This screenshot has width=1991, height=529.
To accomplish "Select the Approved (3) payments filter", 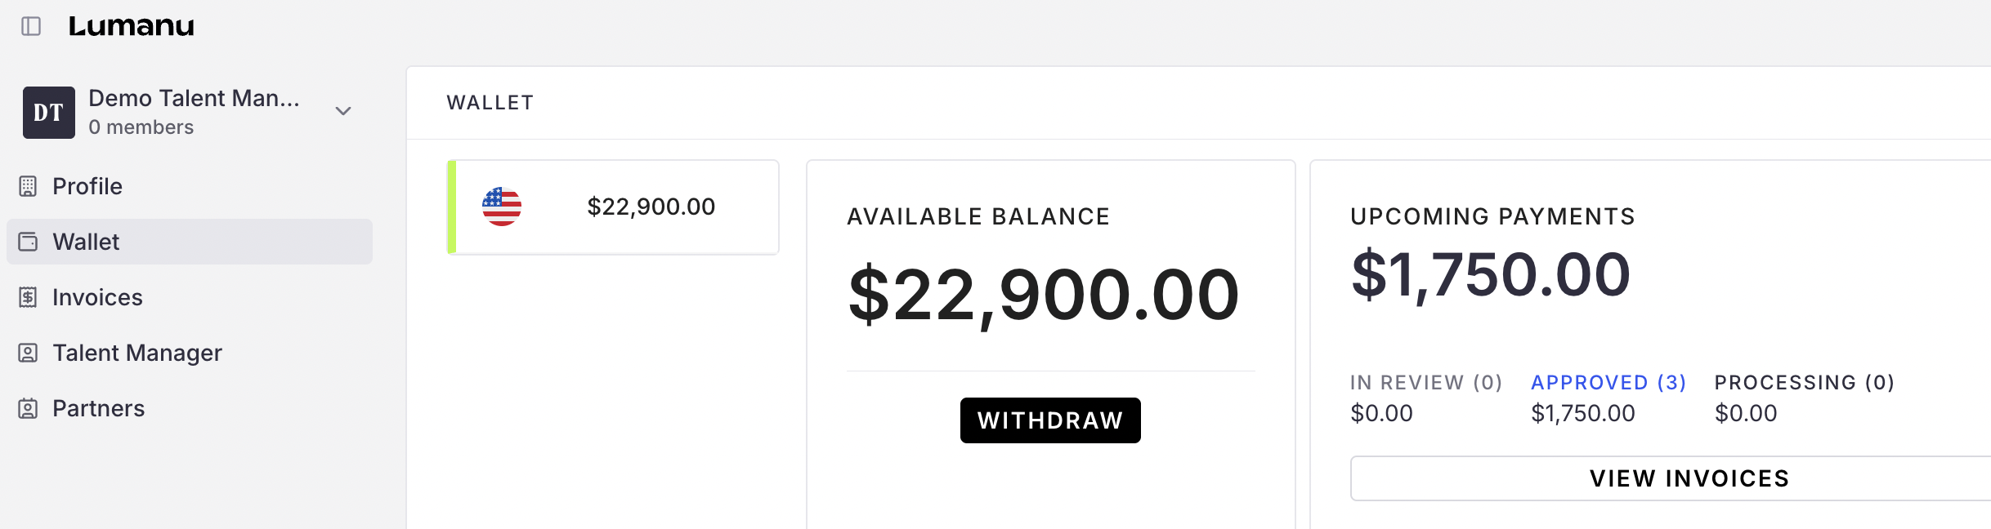I will (1608, 383).
